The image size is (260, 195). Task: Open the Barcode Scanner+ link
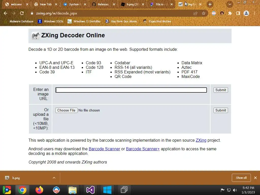click(x=143, y=149)
